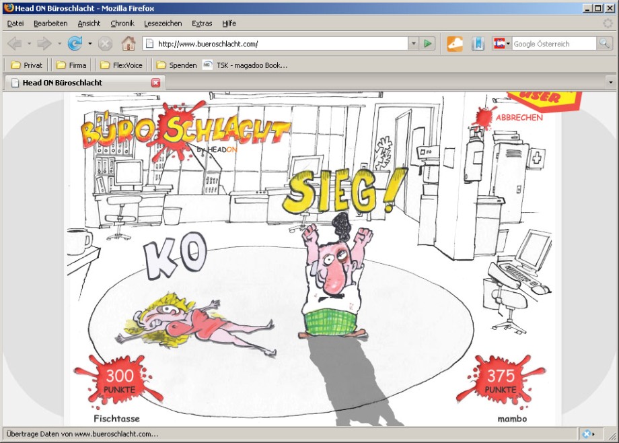The height and width of the screenshot is (443, 619).
Task: Click the blue bookmarks toolbar icon
Action: click(478, 44)
